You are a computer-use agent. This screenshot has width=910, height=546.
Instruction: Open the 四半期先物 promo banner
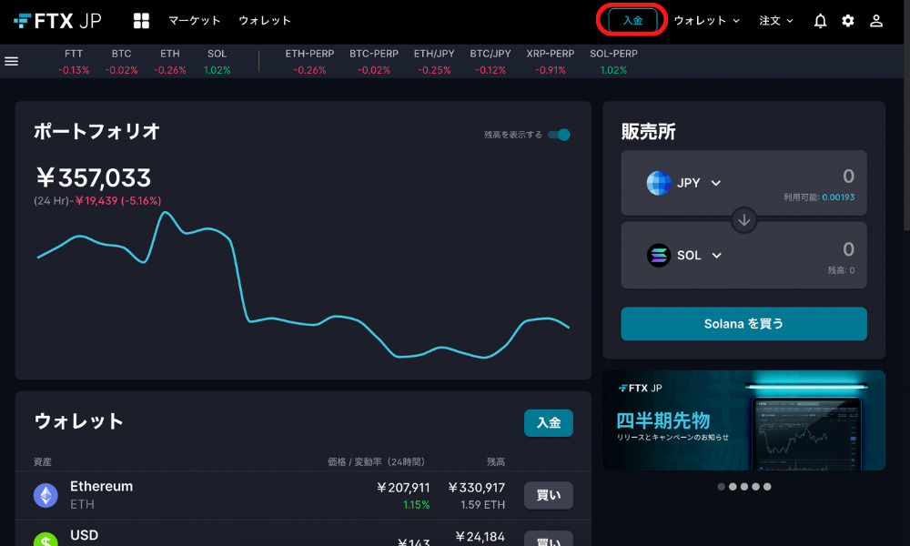(744, 420)
